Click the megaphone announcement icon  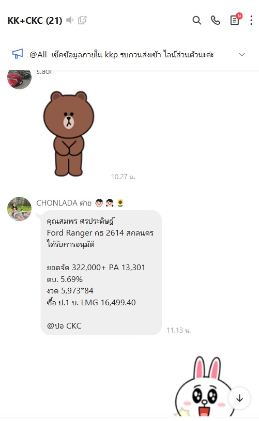coord(18,54)
